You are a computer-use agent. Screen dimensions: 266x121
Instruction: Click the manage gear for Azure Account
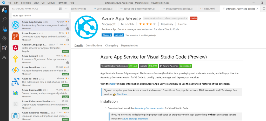[x=68, y=63]
